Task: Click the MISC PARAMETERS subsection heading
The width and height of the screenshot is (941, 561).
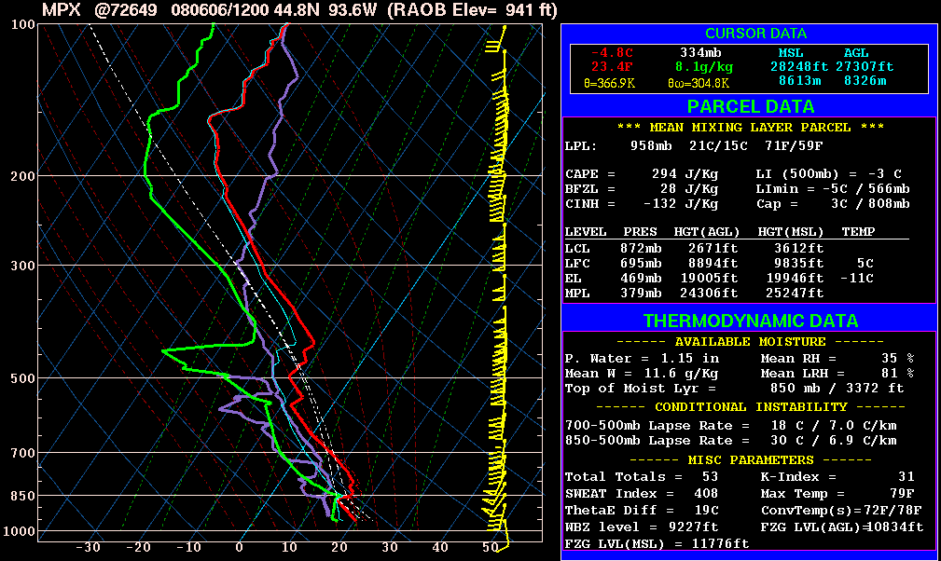Action: (x=749, y=460)
